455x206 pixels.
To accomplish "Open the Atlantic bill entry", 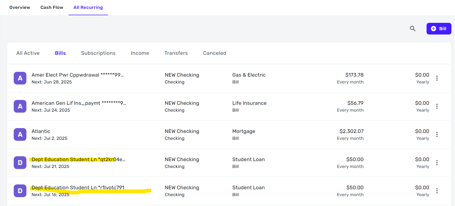I will click(41, 131).
